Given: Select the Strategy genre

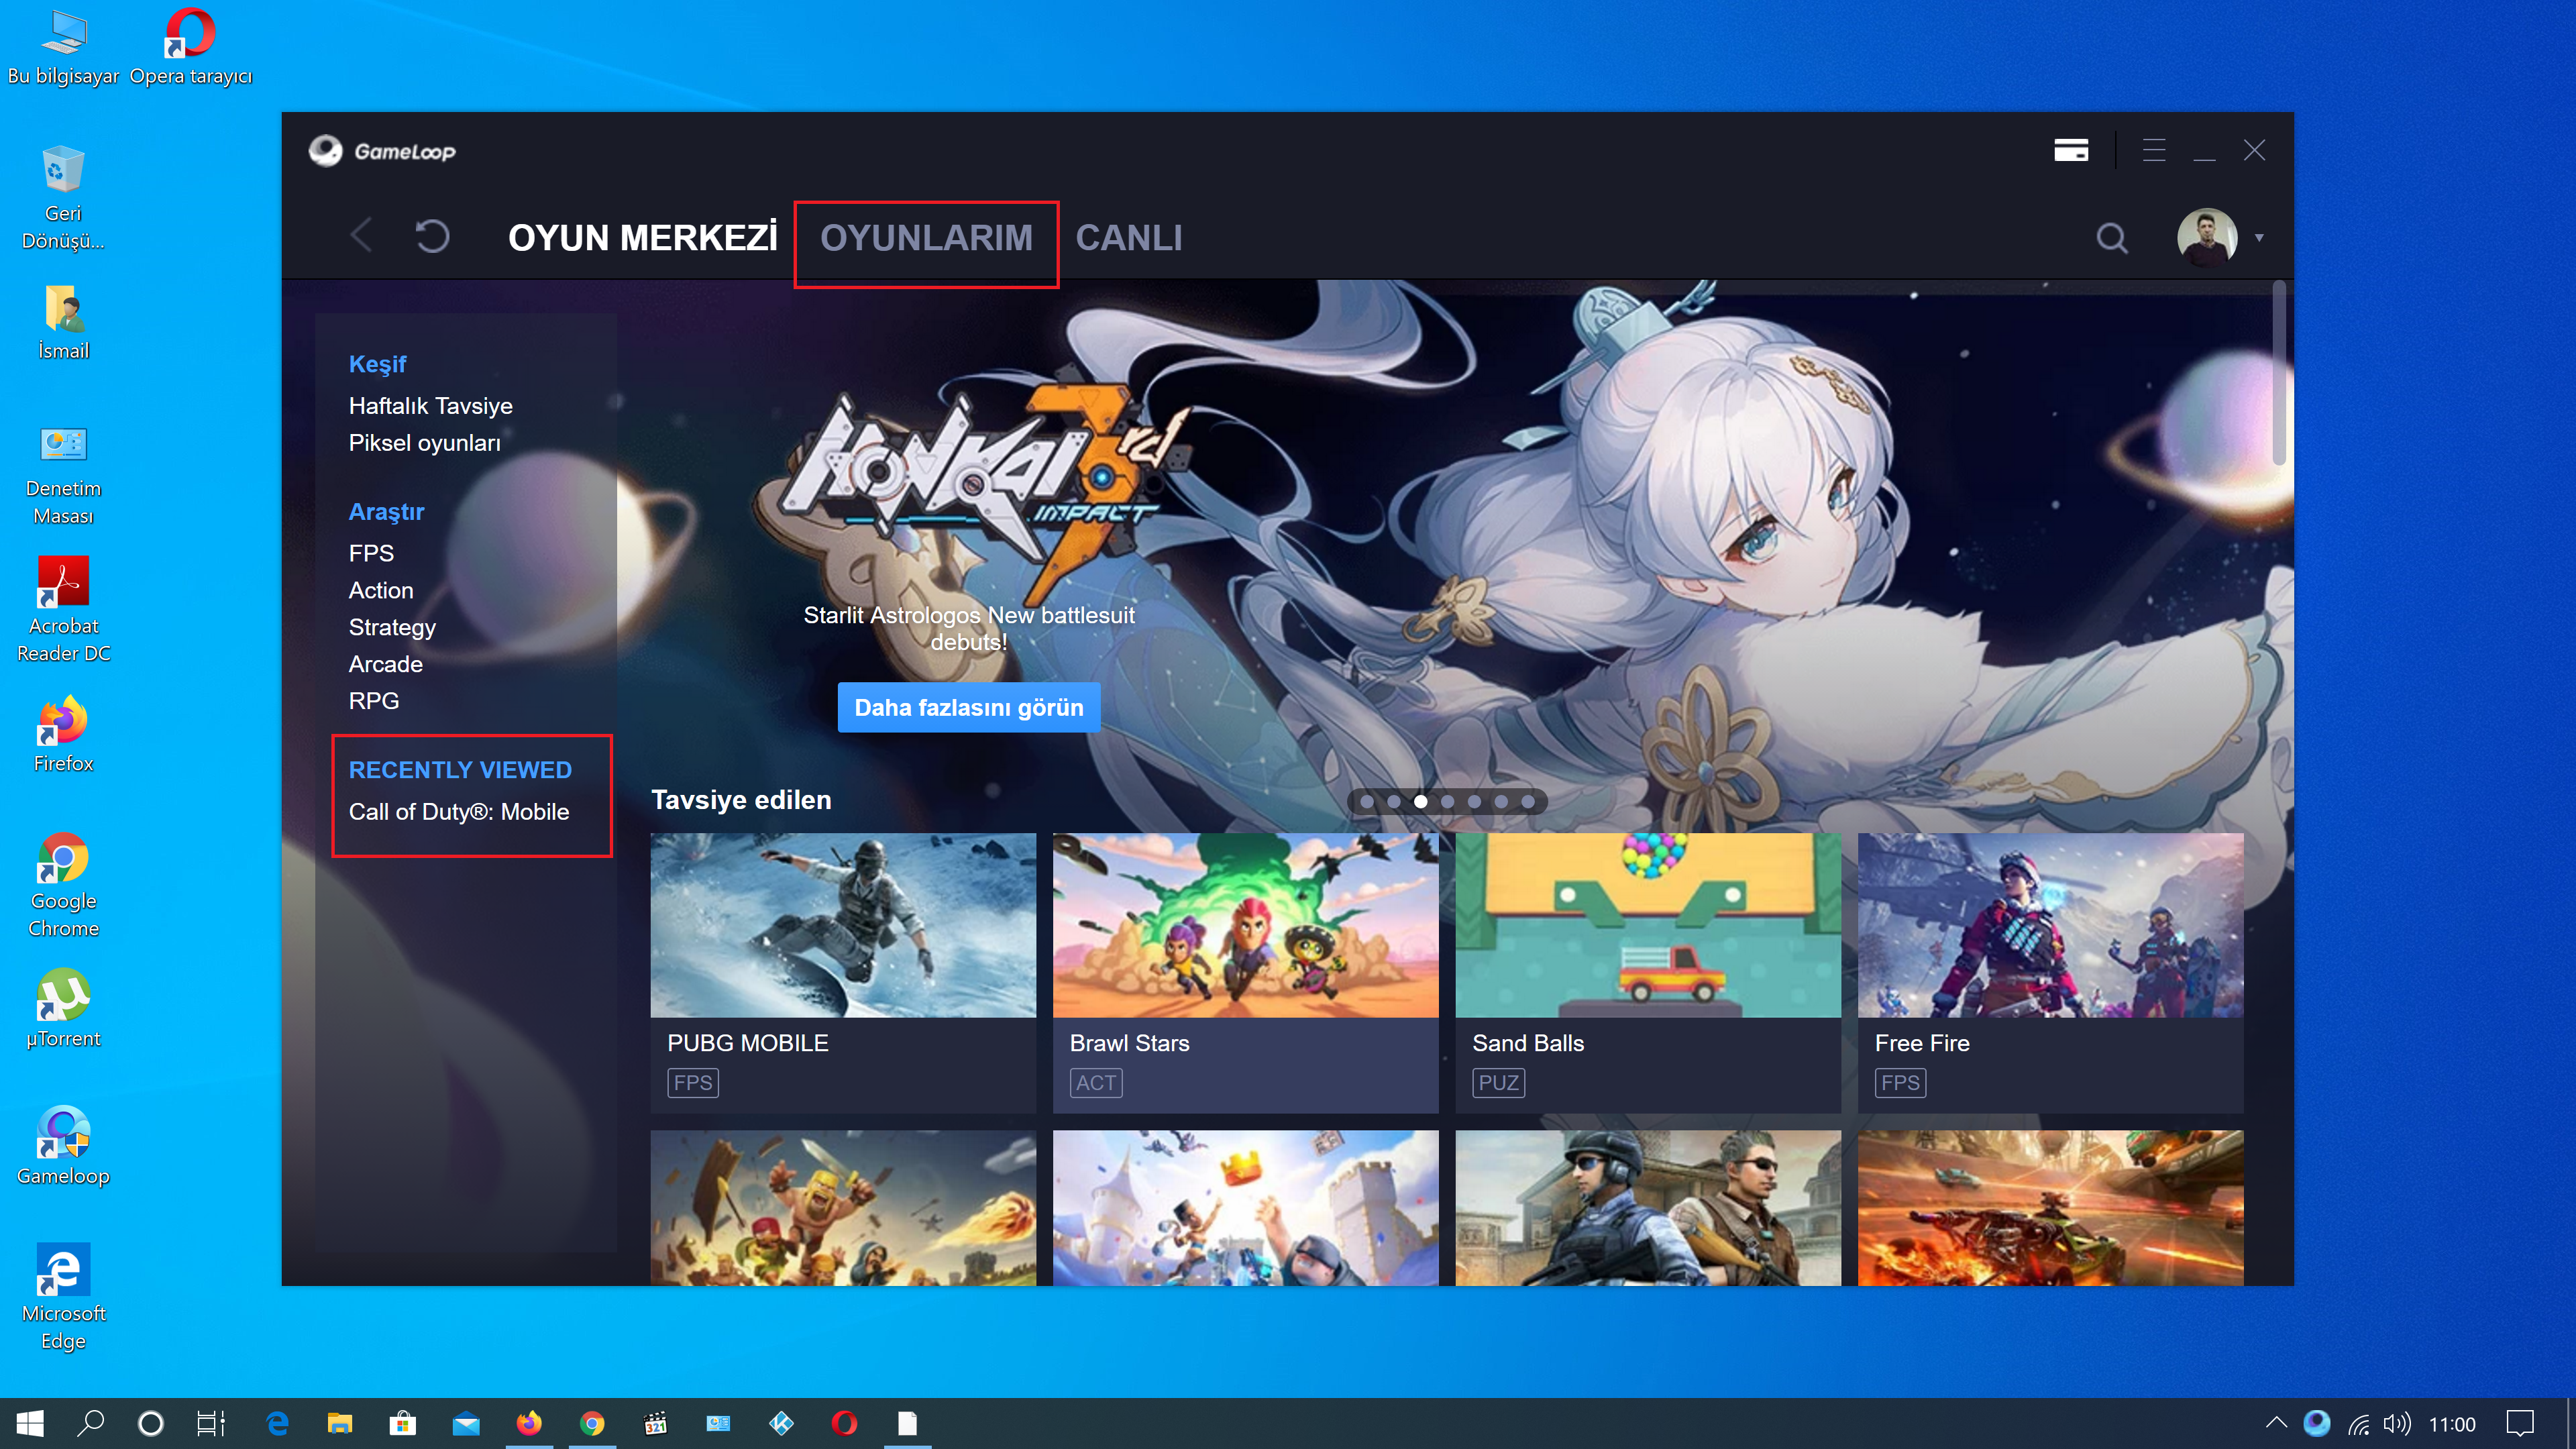Looking at the screenshot, I should [392, 627].
